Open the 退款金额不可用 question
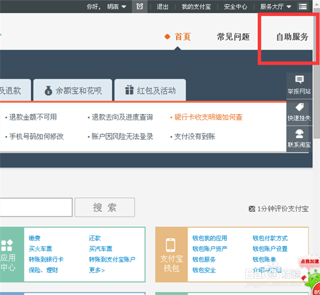Viewport: 320px width, 295px height. [x=33, y=117]
